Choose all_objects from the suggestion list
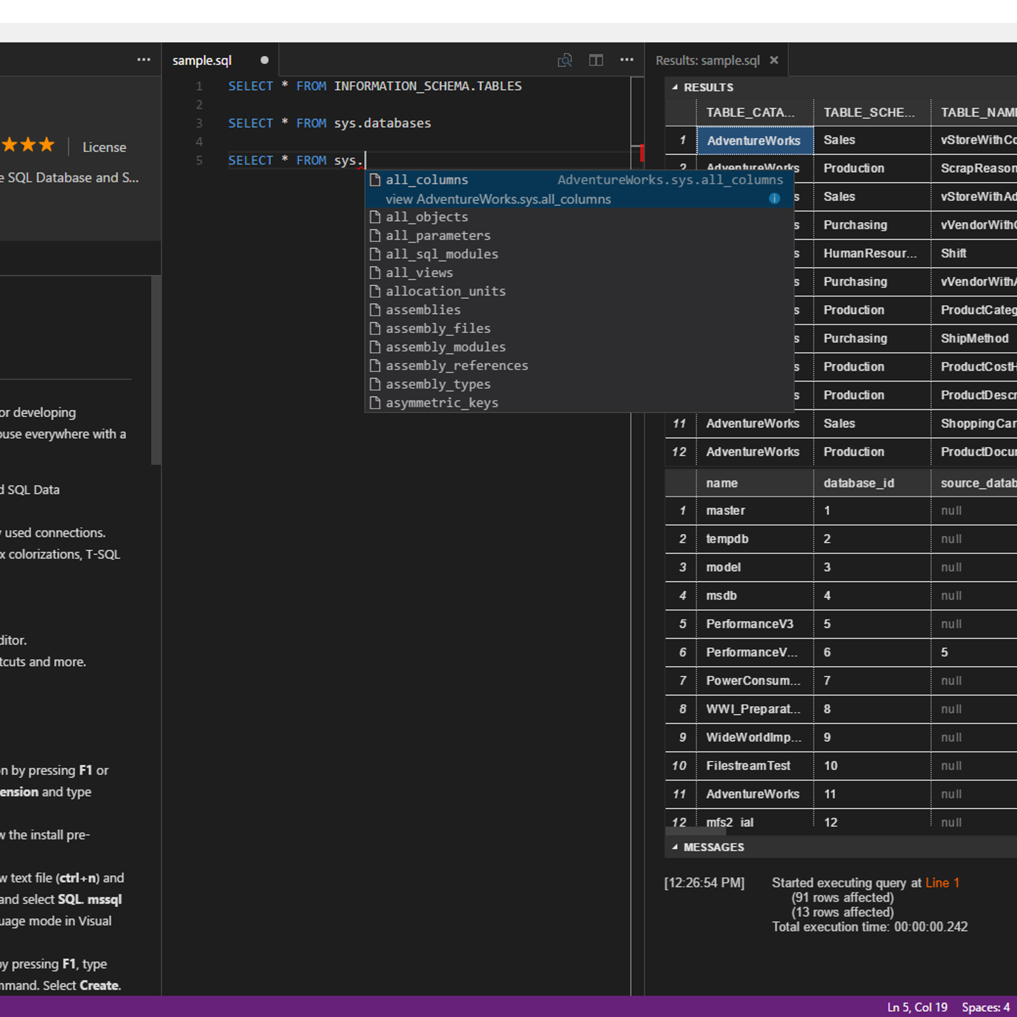 pyautogui.click(x=580, y=217)
